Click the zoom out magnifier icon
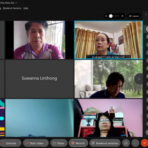148x148 pixels. tap(106, 16)
